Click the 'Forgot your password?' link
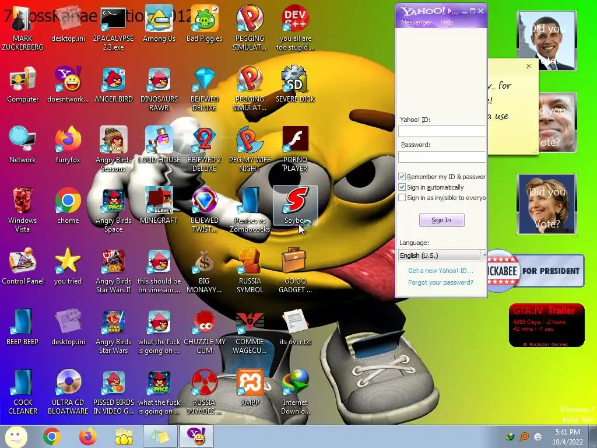Viewport: 597px width, 448px height. (x=441, y=282)
